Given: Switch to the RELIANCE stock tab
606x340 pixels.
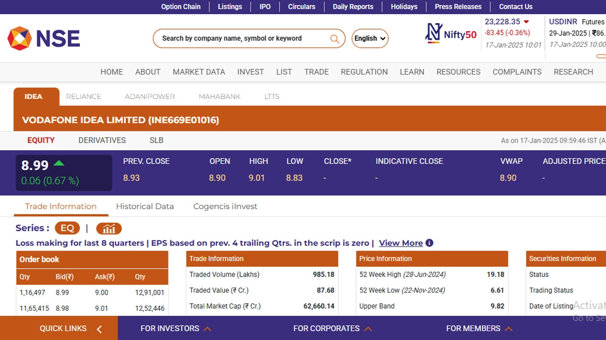Looking at the screenshot, I should [x=83, y=97].
